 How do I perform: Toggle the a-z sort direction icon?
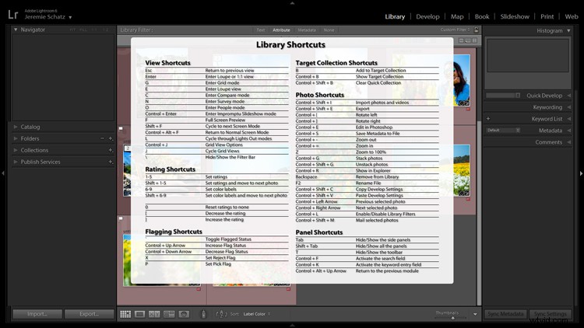[x=221, y=314]
